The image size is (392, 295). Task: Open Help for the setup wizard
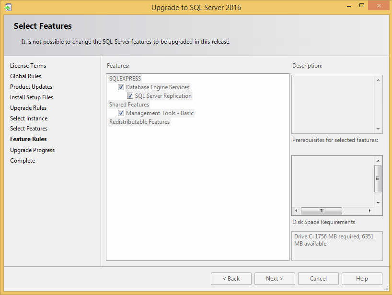click(362, 279)
